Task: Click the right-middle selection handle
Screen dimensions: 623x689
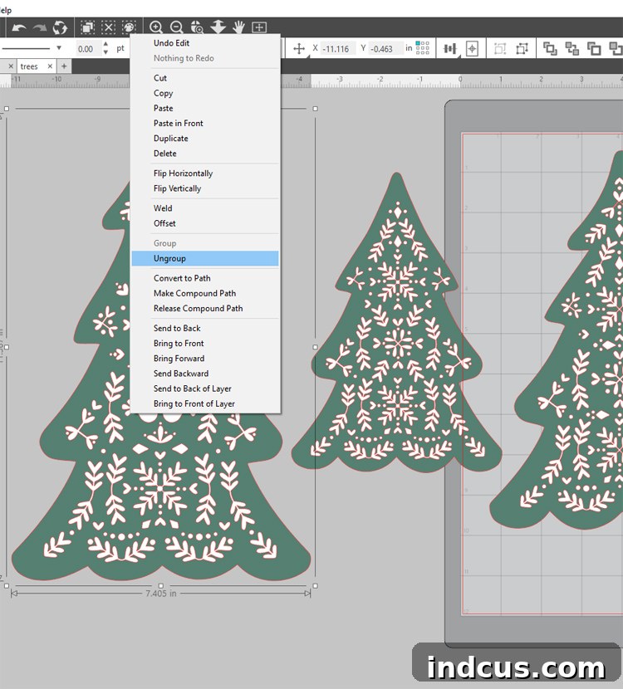Action: click(x=315, y=347)
